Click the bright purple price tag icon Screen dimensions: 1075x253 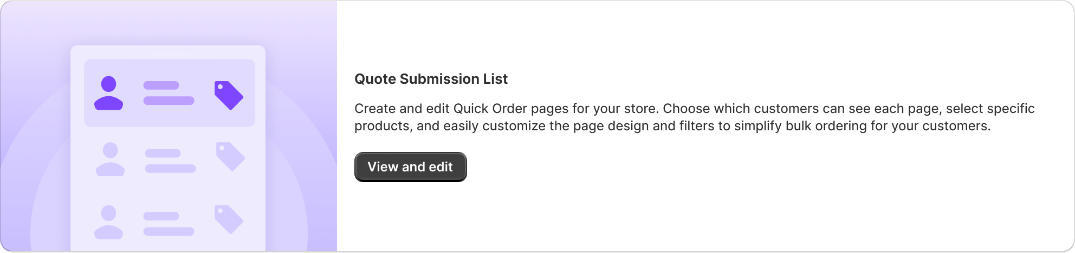(229, 95)
